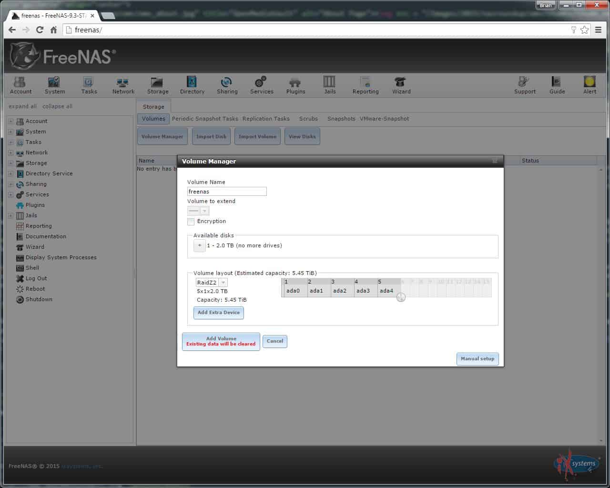
Task: Open the Network toolbar icon
Action: point(123,85)
